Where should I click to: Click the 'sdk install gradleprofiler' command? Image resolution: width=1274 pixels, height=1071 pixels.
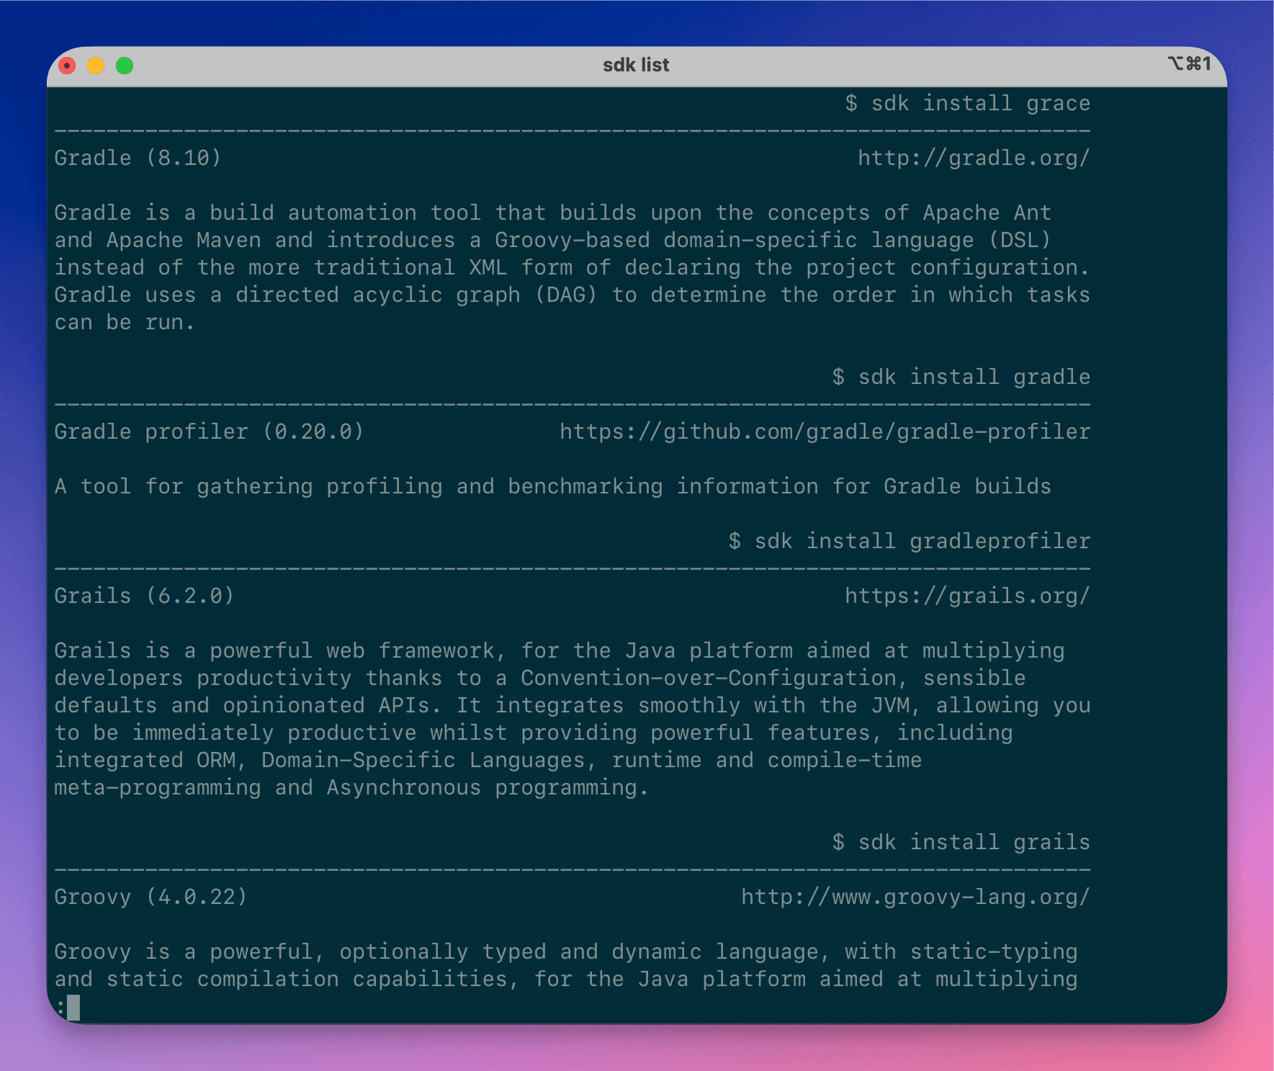[923, 541]
